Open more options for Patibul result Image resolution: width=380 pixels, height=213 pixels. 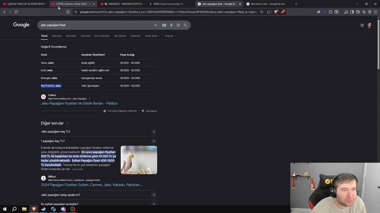coord(90,99)
